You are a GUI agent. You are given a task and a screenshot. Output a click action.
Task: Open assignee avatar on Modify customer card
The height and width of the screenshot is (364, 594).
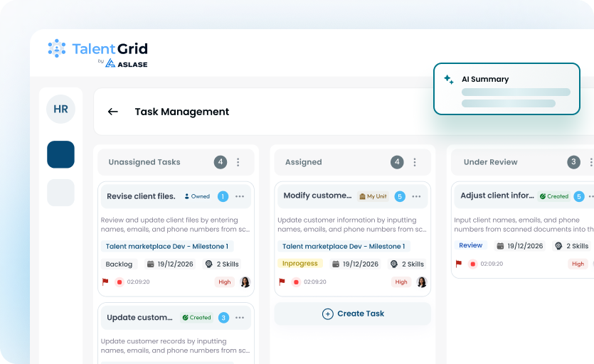pyautogui.click(x=422, y=282)
